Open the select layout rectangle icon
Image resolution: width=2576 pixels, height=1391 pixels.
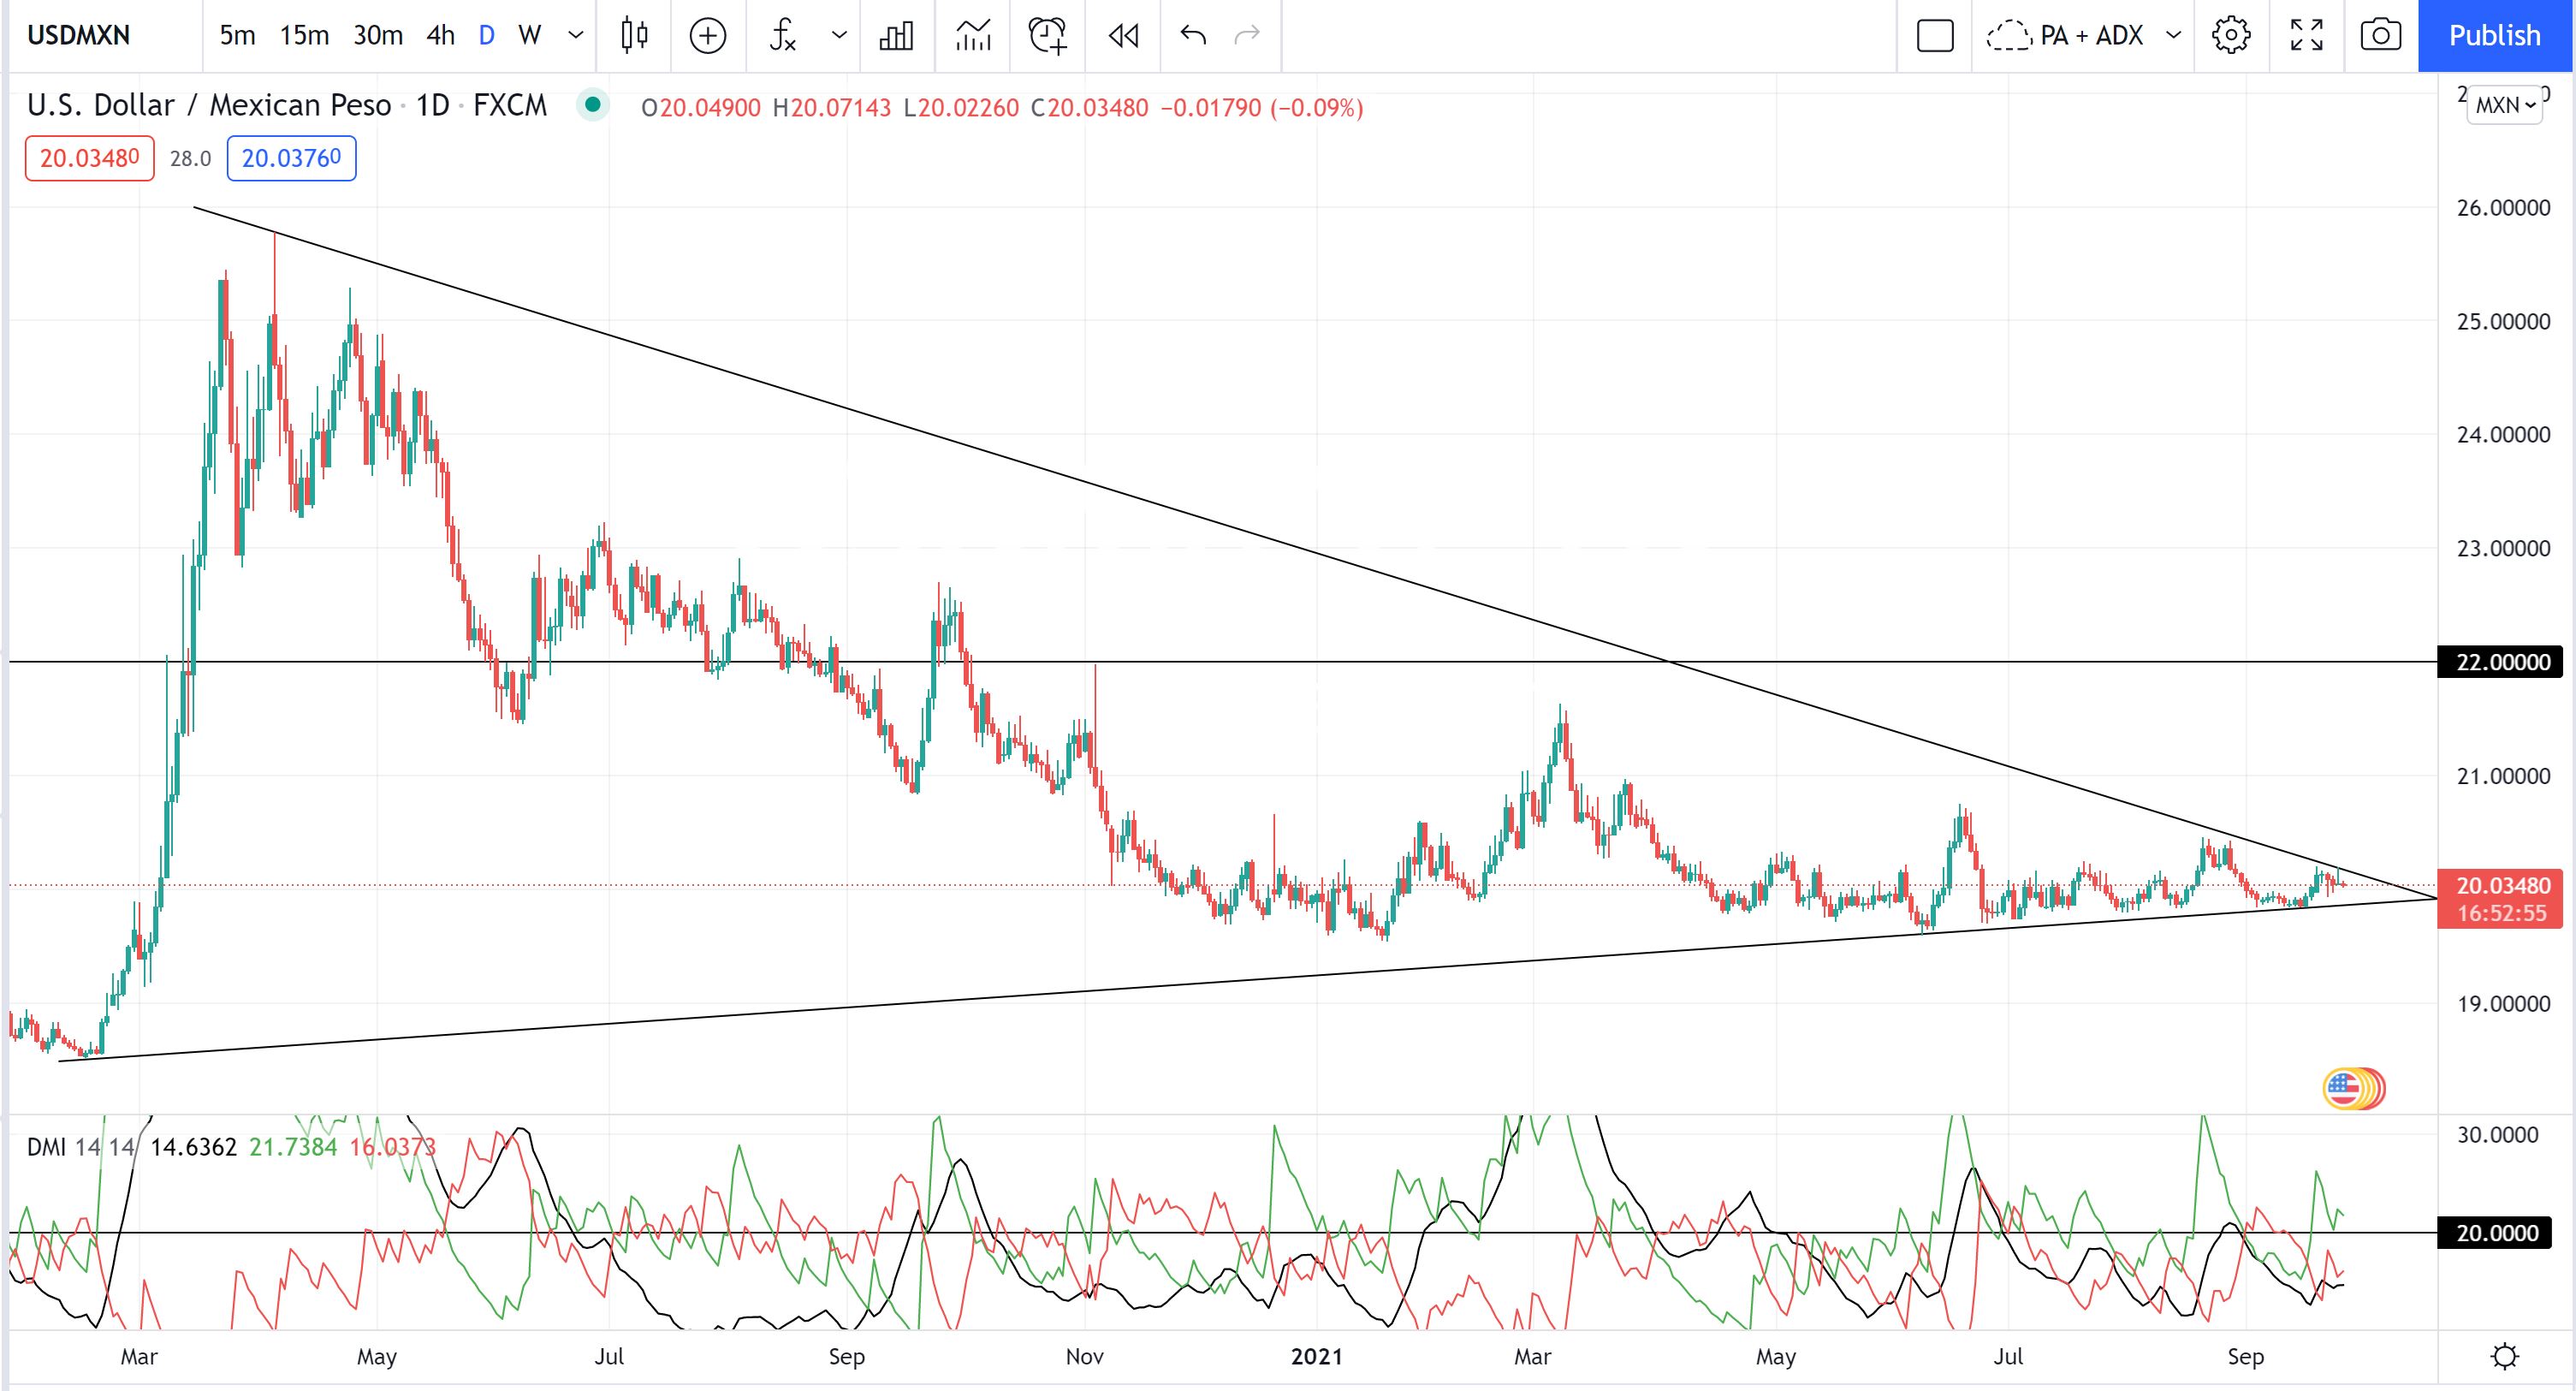click(1935, 35)
